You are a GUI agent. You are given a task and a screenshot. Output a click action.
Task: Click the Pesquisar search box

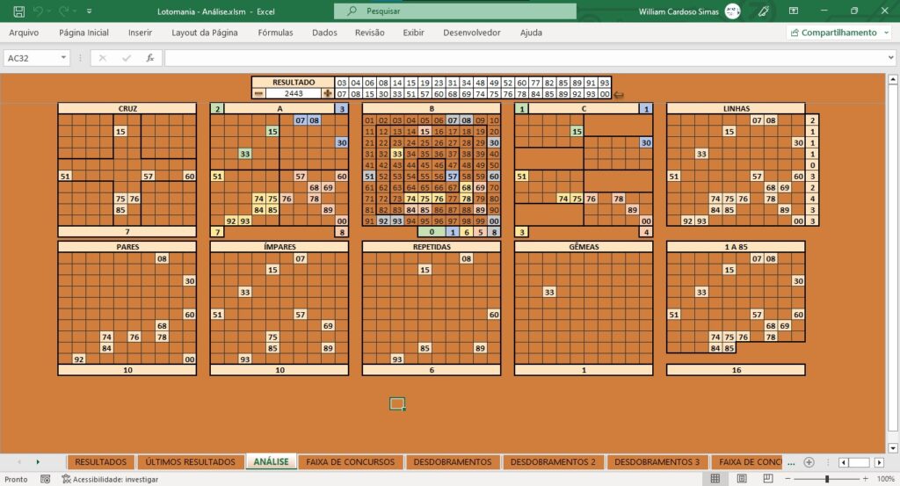tap(455, 11)
